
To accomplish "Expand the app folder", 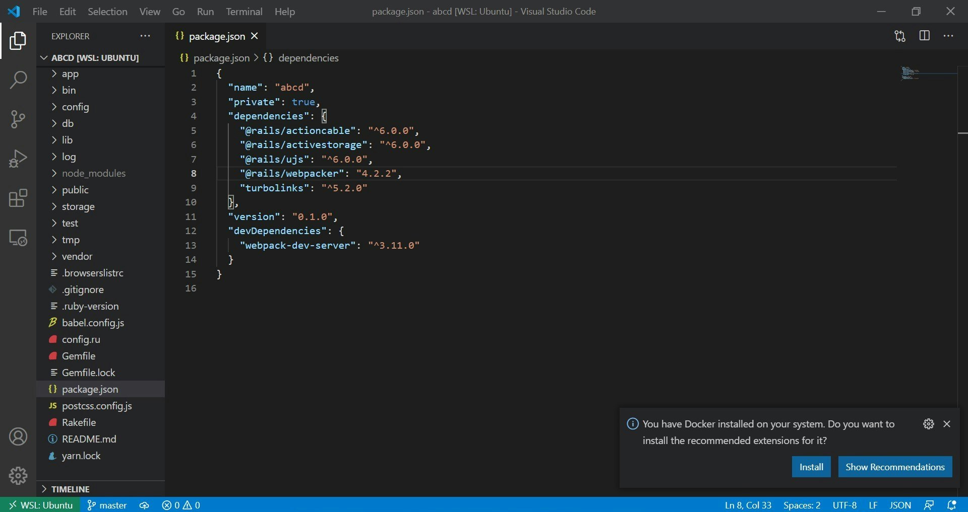I will [101, 74].
